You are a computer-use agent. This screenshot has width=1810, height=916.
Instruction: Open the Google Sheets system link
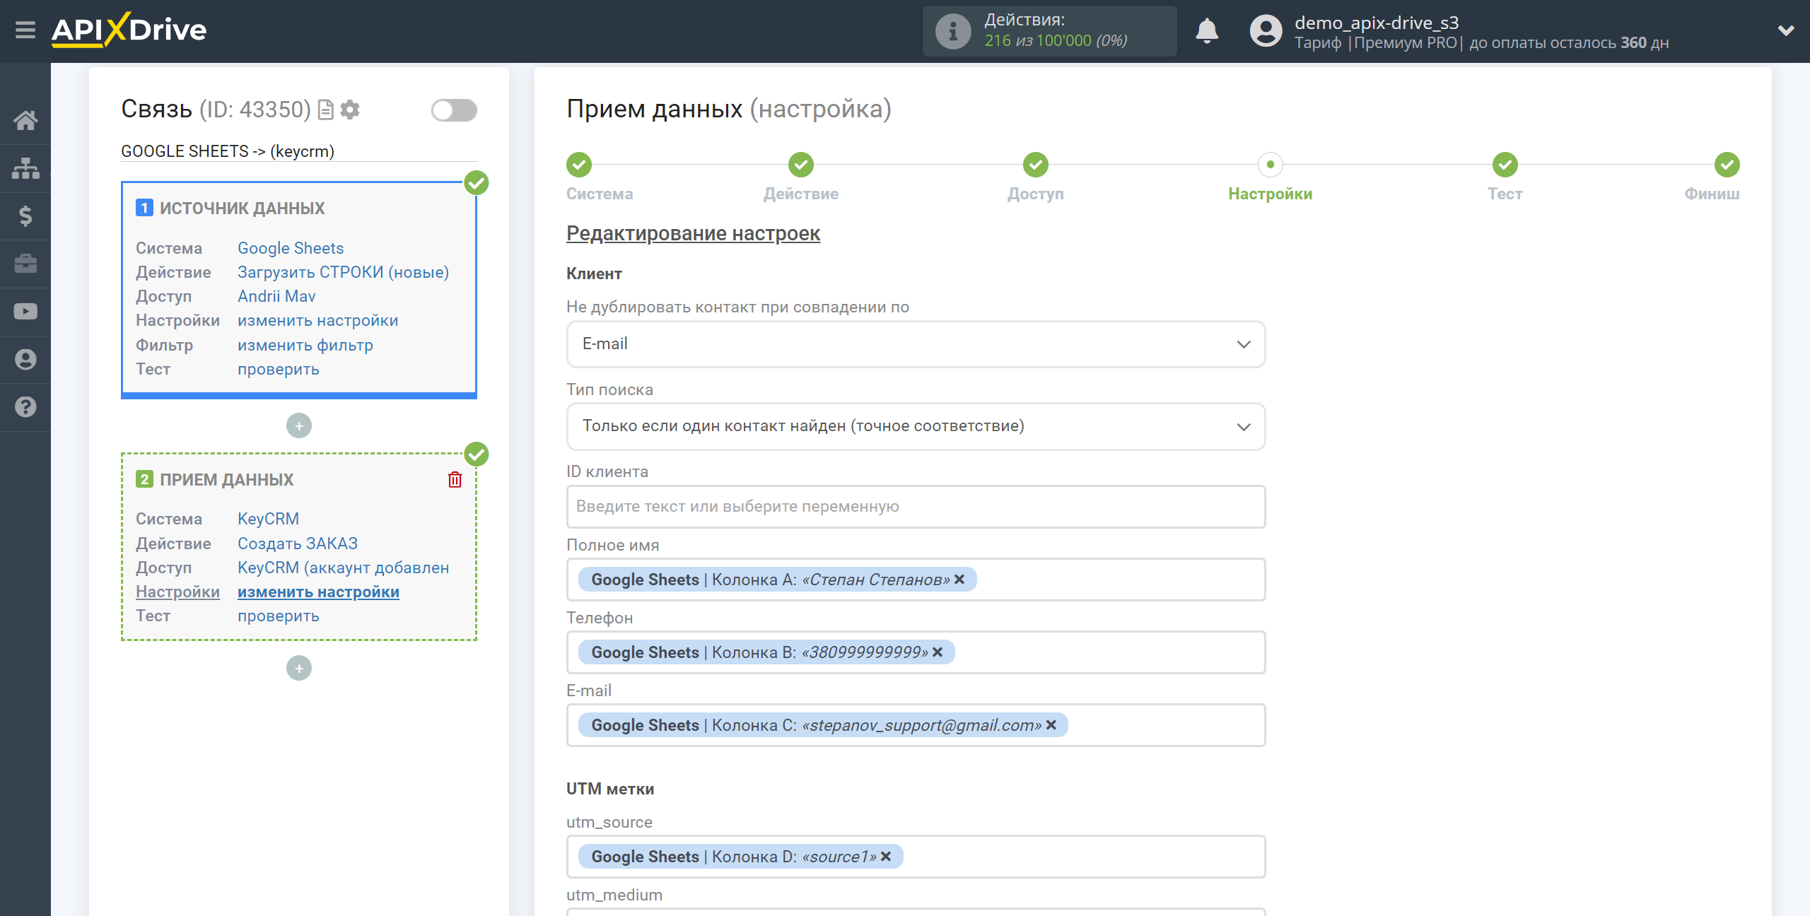291,248
